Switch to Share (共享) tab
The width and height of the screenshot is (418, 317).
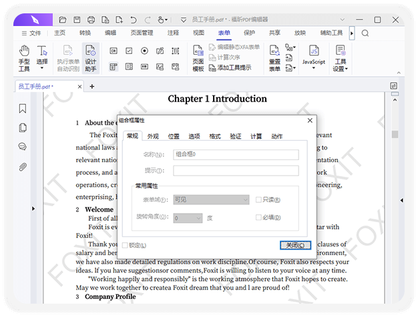(274, 33)
